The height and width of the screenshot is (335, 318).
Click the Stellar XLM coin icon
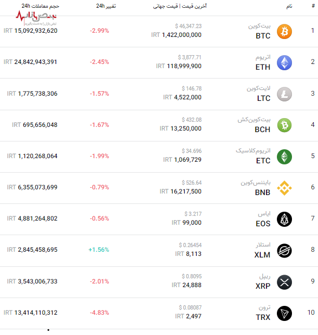284,250
